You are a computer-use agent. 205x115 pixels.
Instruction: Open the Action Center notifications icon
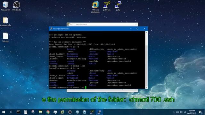pos(200,112)
